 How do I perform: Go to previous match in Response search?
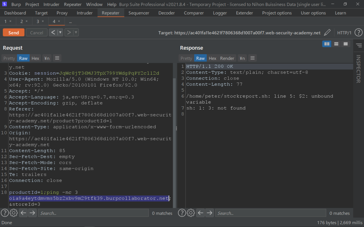tap(201, 213)
